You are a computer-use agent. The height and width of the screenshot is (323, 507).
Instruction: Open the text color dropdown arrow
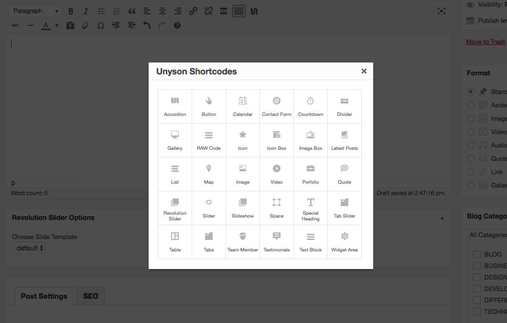click(x=57, y=25)
